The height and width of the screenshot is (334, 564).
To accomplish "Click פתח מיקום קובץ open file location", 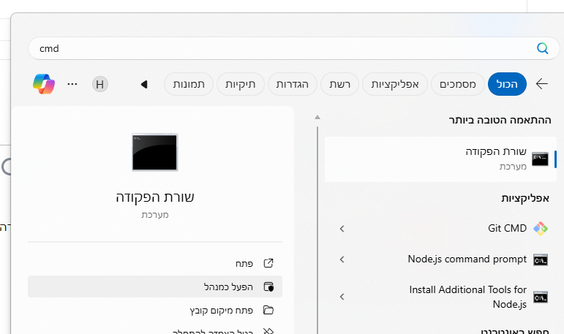I will click(155, 310).
